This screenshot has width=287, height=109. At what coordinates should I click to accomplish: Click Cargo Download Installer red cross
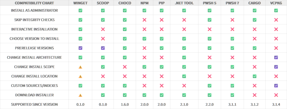254,95
